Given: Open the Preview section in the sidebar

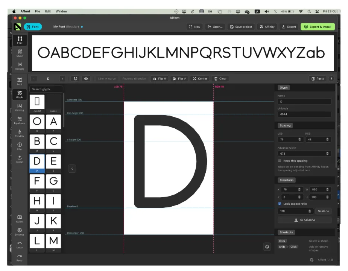Looking at the screenshot, I should (x=20, y=133).
